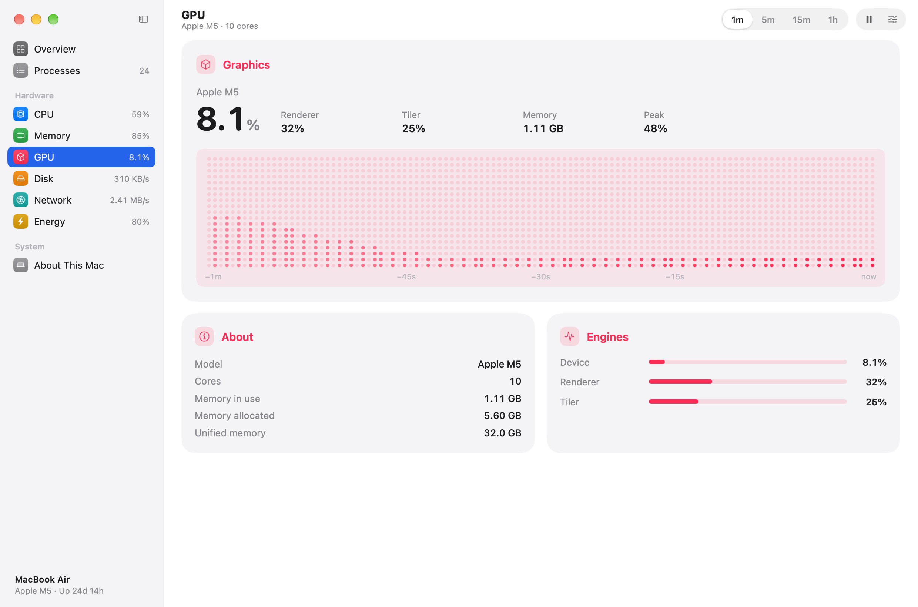
Task: Click the About info icon
Action: 204,336
